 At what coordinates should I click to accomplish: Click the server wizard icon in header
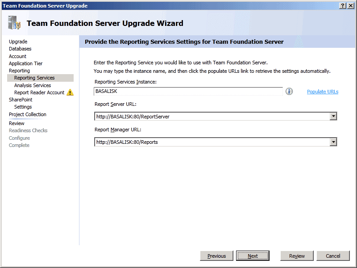coord(14,23)
